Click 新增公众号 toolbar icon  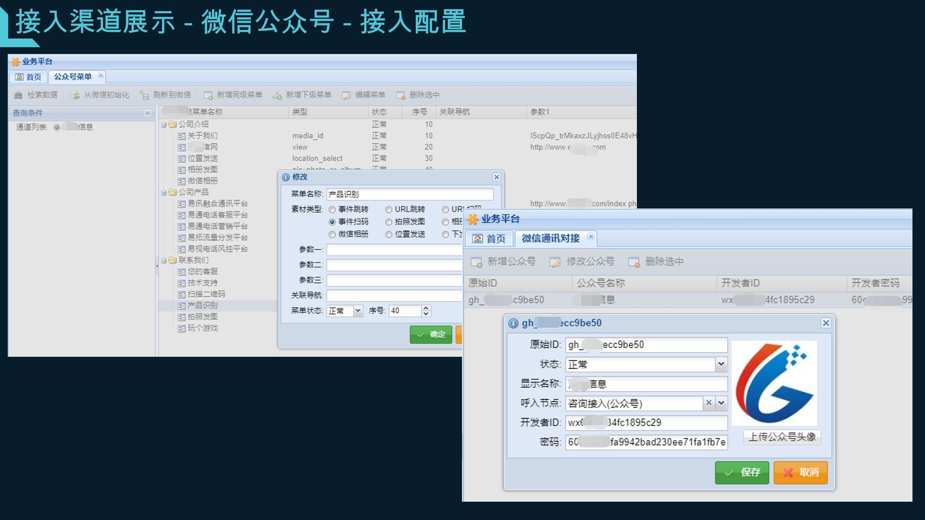(x=476, y=262)
